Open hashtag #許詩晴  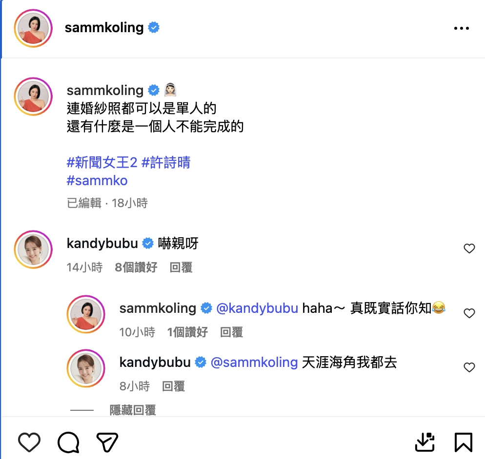tap(166, 162)
